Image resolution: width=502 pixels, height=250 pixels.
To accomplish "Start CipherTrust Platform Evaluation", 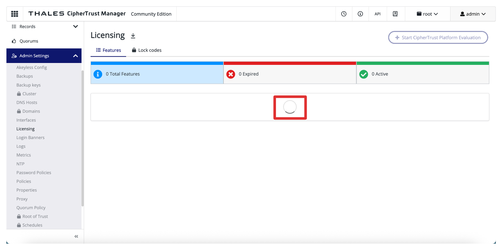I will pos(438,37).
